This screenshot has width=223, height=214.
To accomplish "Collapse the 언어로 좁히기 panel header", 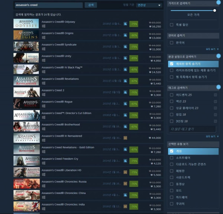I will pyautogui.click(x=193, y=35).
